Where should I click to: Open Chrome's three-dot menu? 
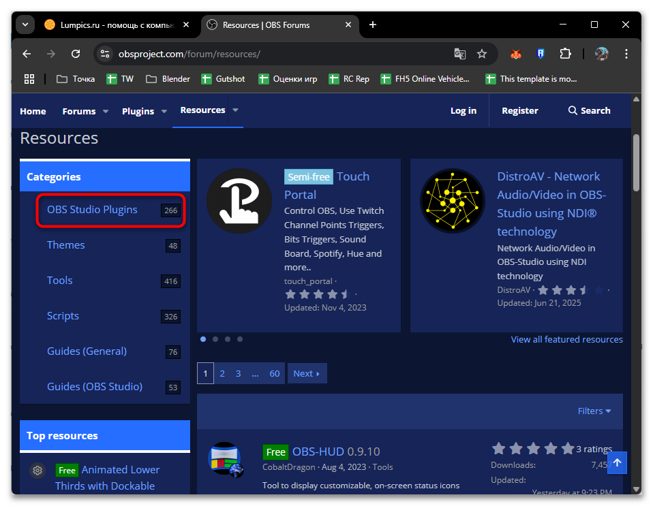click(626, 54)
